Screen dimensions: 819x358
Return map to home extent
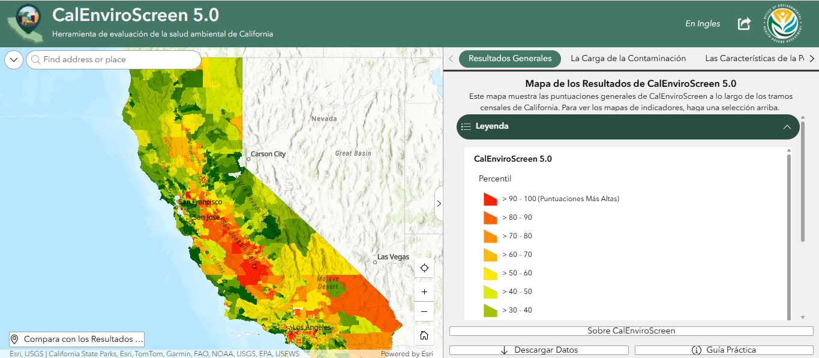click(424, 335)
